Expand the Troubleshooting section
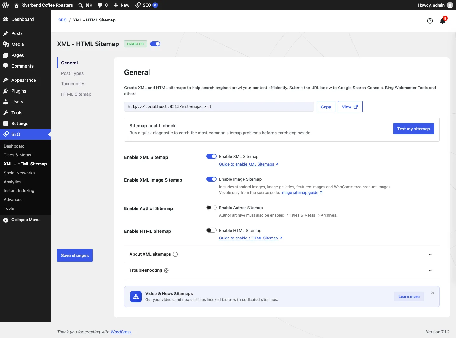The image size is (456, 338). point(282,270)
